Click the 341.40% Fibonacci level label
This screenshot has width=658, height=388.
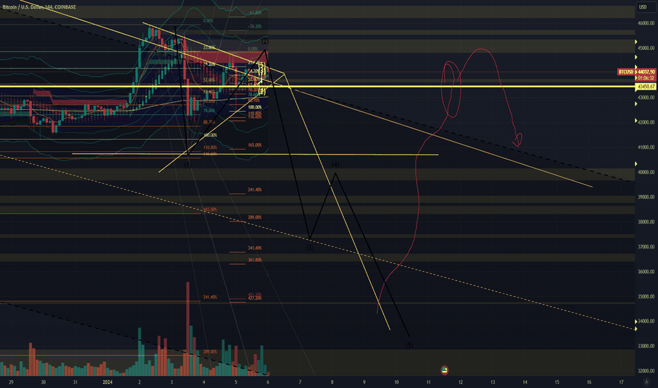(x=255, y=248)
